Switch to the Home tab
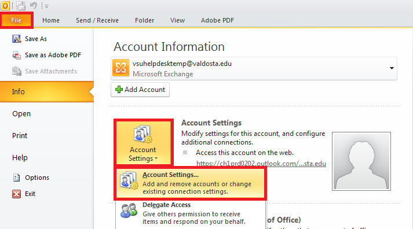 (x=51, y=20)
